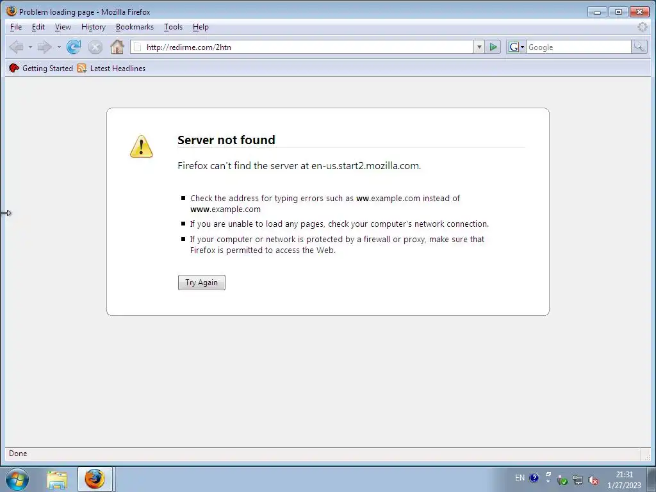656x492 pixels.
Task: Click the Stop loading button
Action: [x=95, y=47]
